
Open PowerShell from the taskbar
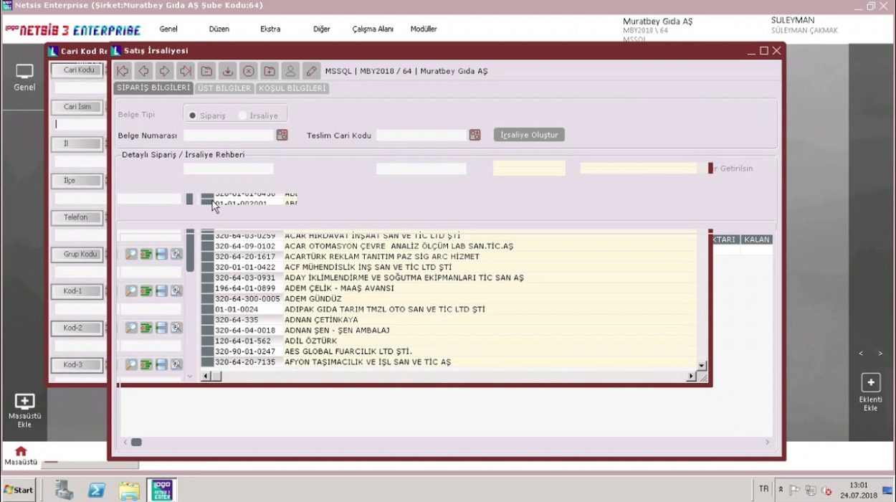[97, 490]
